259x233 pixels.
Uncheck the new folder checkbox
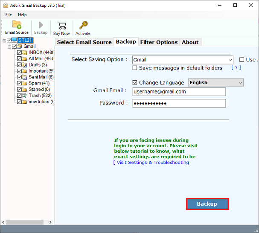point(19,102)
